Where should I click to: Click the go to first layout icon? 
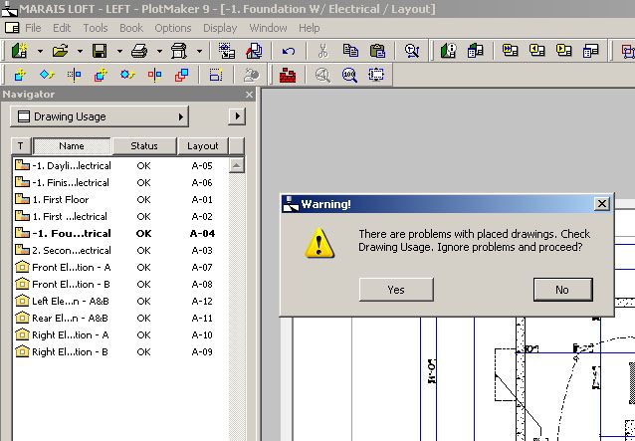point(511,50)
